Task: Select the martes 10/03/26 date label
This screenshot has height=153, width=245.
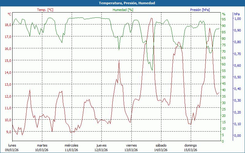Action: point(42,148)
